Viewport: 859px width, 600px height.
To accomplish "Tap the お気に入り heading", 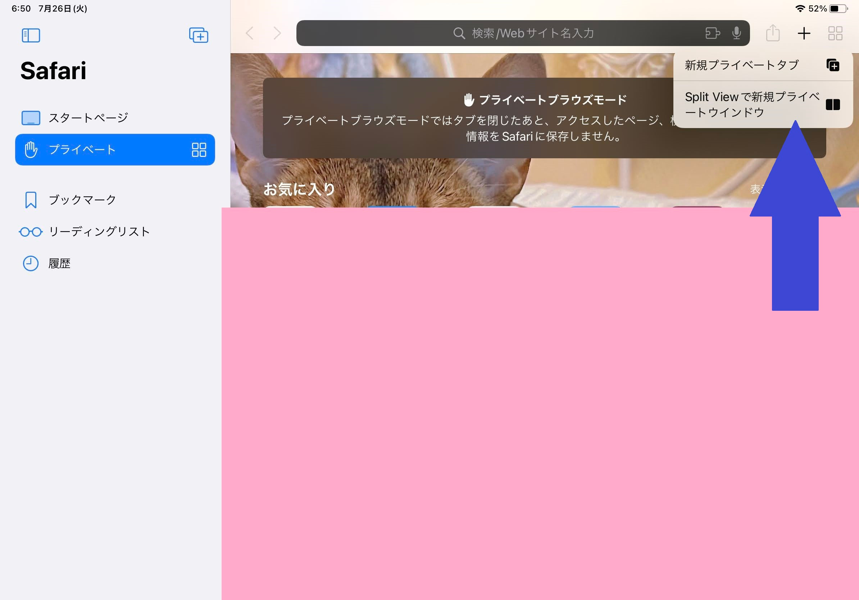I will pyautogui.click(x=299, y=189).
